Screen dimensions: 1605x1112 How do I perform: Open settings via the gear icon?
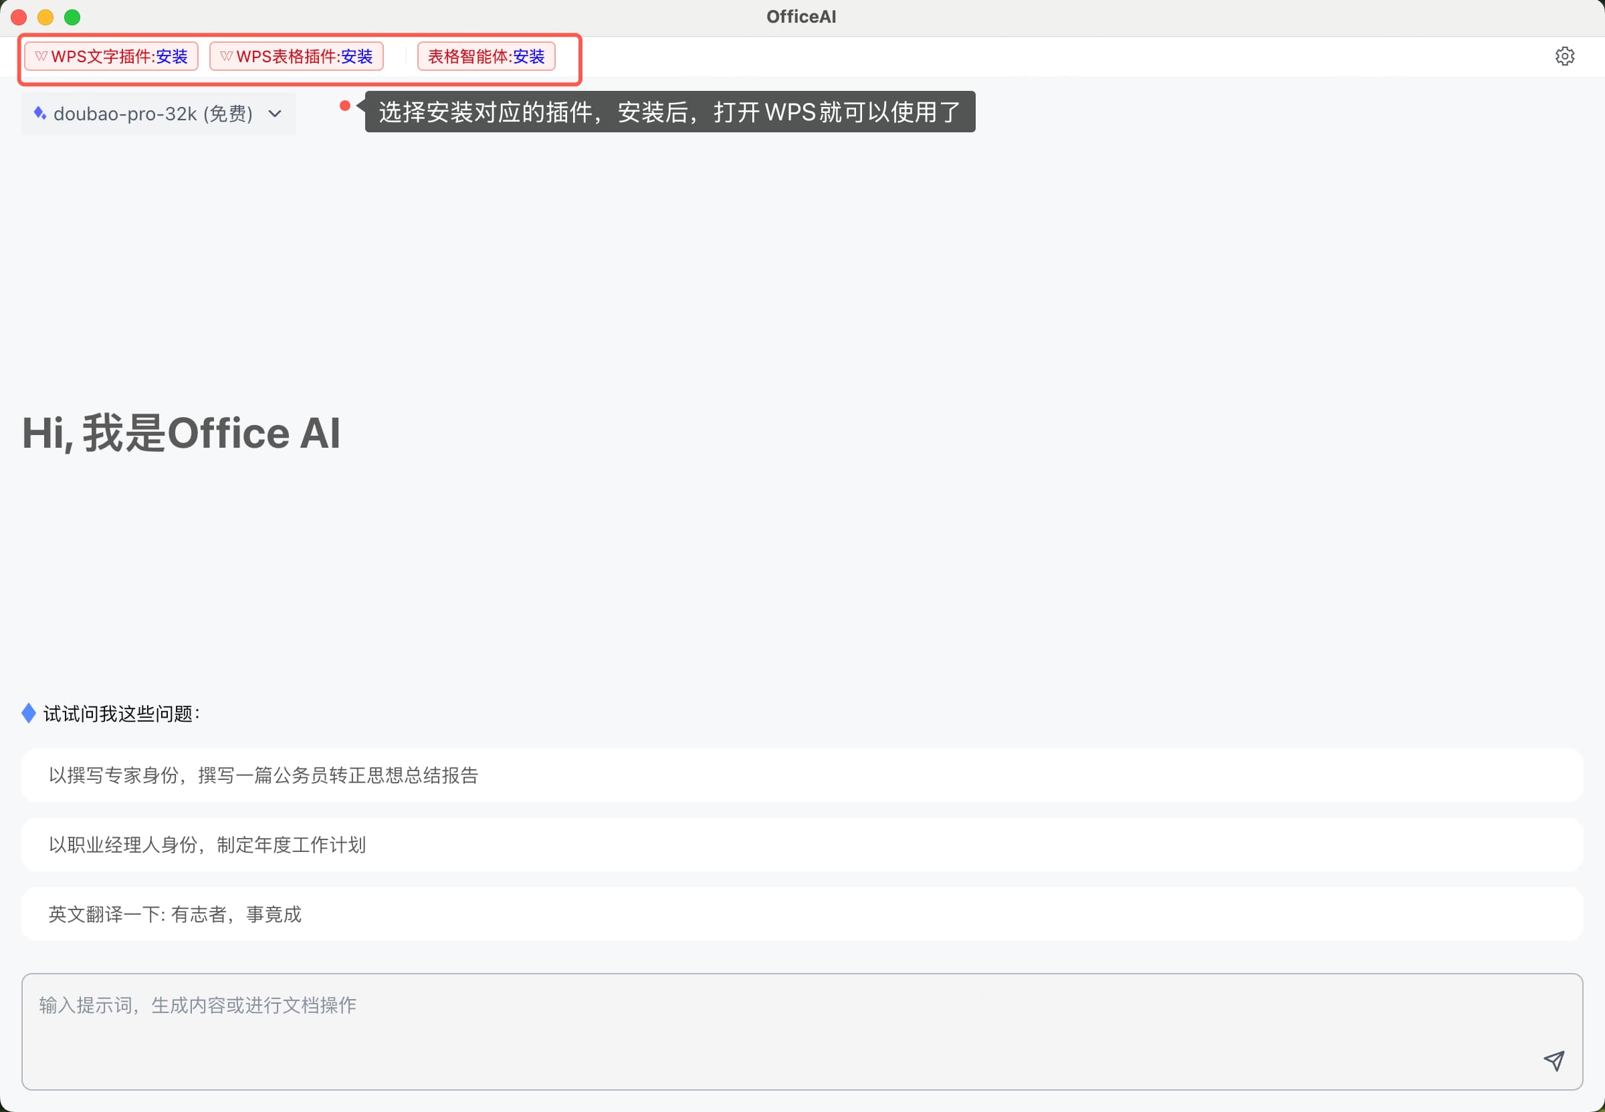click(x=1565, y=56)
